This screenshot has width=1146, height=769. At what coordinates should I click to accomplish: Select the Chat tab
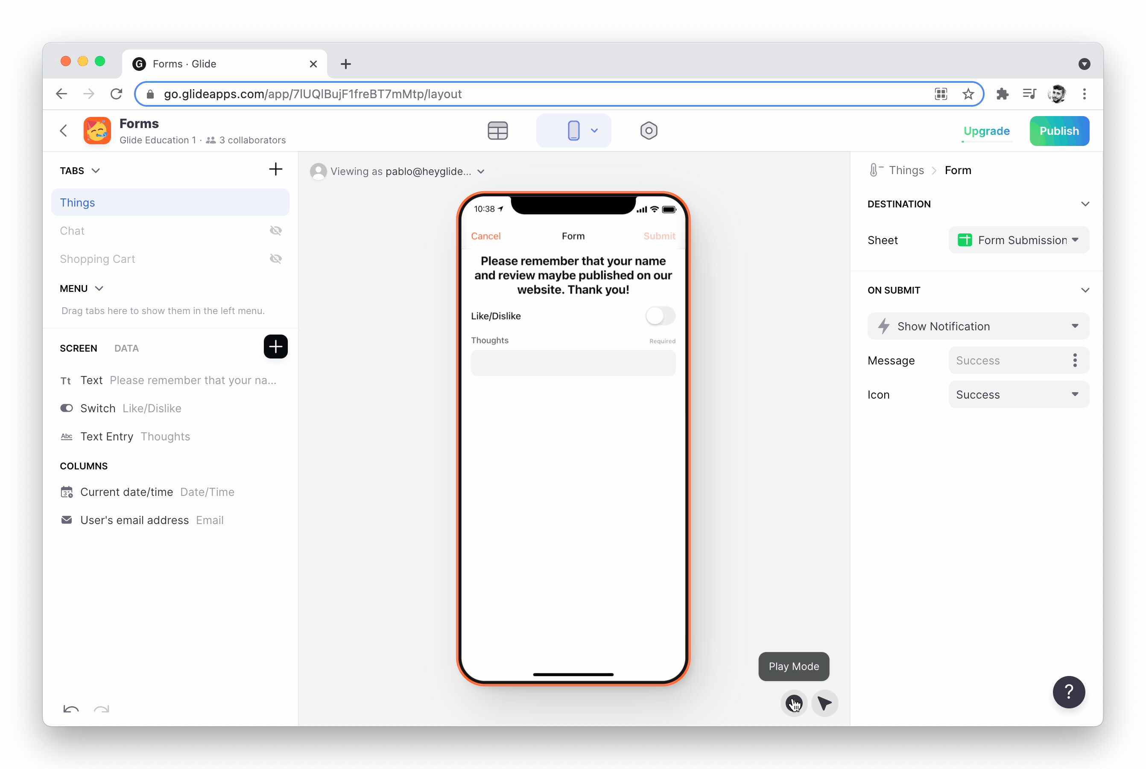(x=72, y=231)
